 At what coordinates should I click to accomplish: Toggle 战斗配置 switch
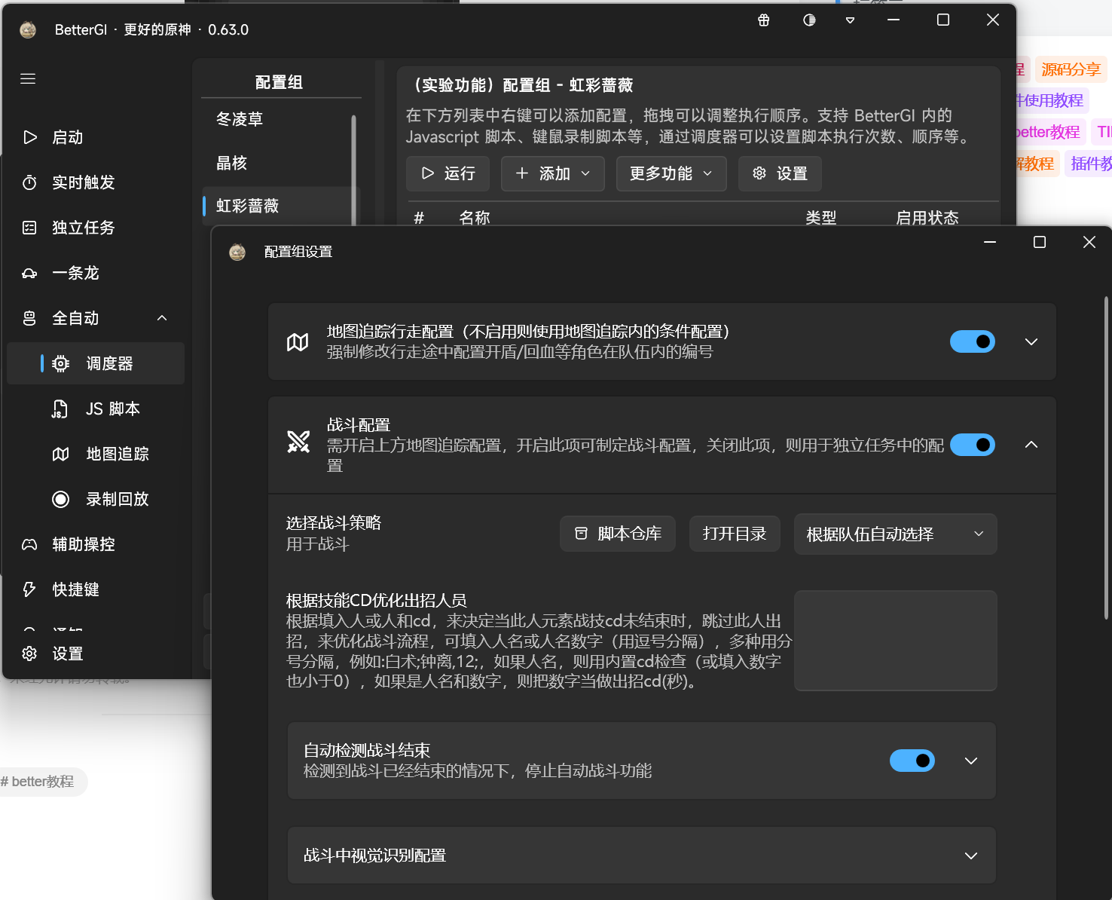pos(973,445)
